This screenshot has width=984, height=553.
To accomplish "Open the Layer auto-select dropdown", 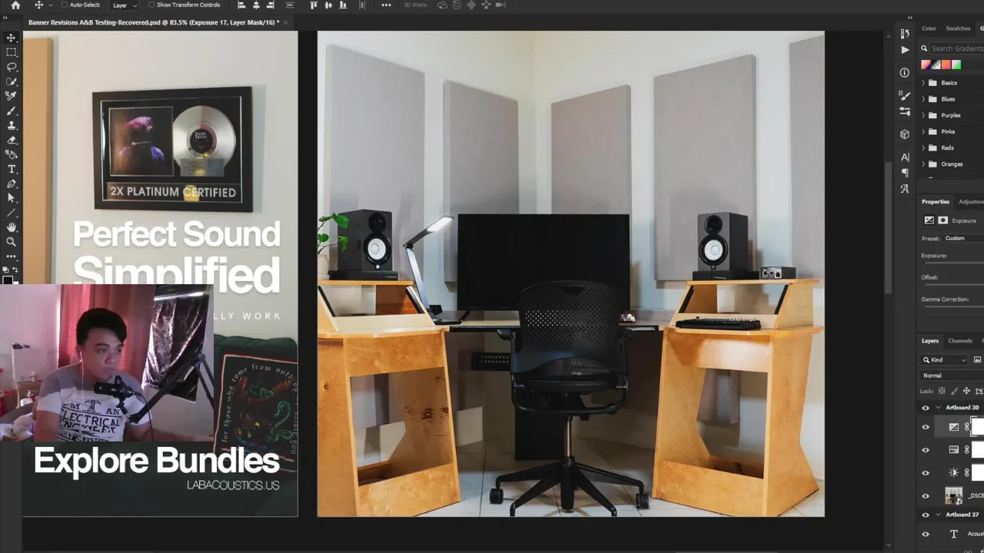I will point(125,5).
